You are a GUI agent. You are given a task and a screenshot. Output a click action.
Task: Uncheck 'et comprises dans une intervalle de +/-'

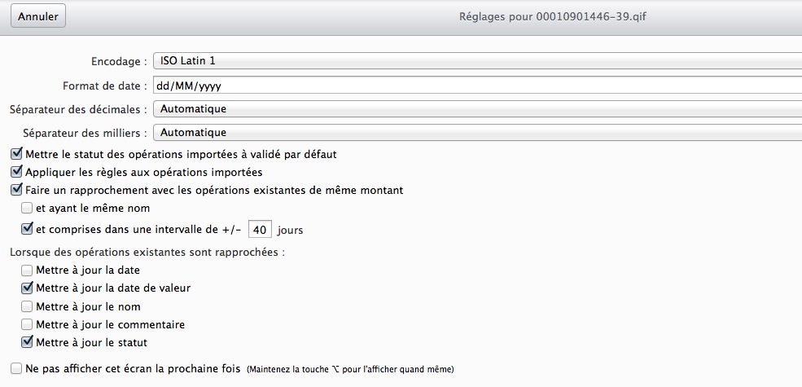point(27,230)
